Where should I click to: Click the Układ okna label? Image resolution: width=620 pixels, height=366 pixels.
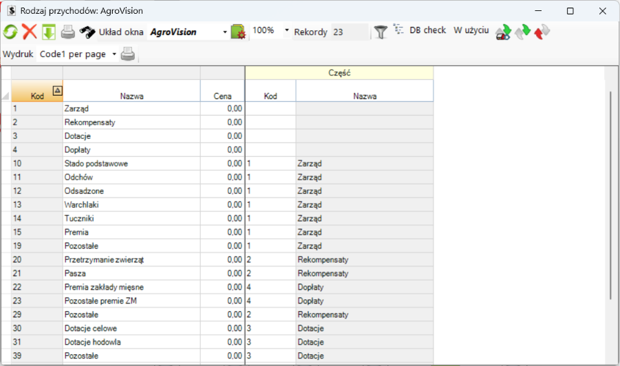tap(121, 32)
